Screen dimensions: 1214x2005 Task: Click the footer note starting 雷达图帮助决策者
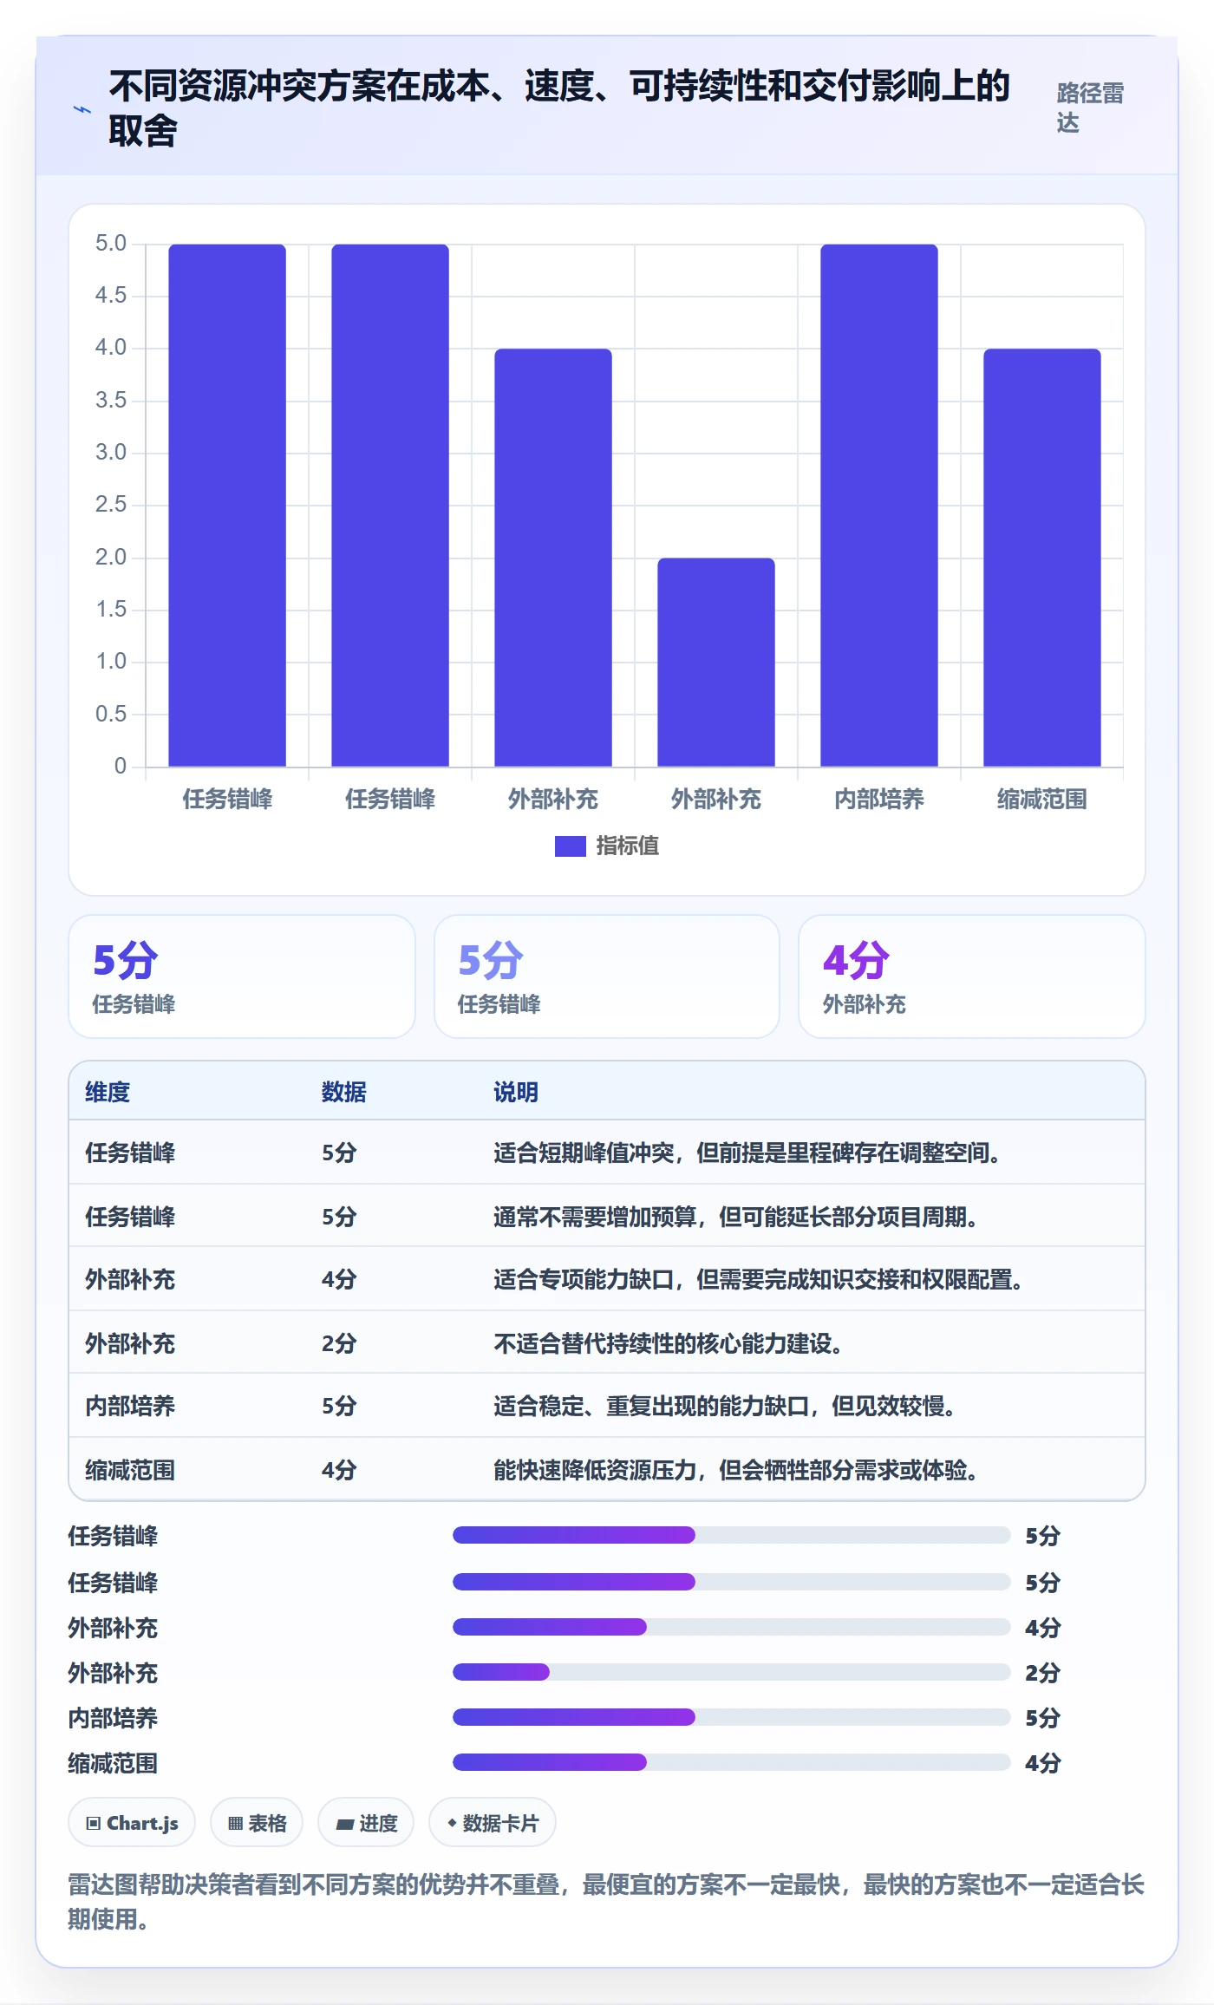(x=606, y=1901)
